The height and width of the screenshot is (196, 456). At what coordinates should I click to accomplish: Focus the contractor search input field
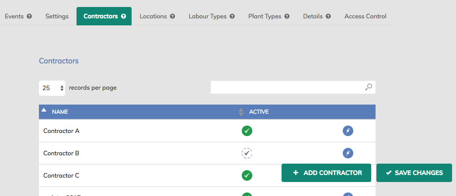tap(293, 87)
